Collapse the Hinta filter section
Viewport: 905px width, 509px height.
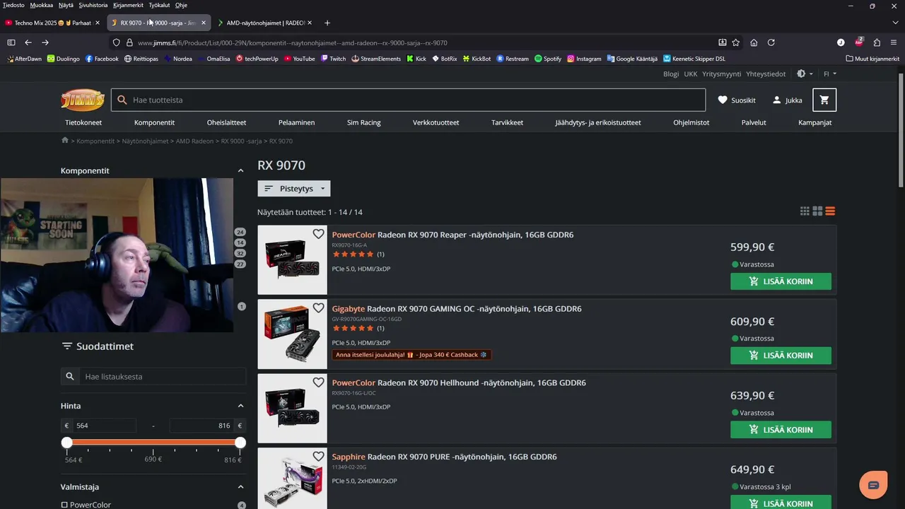[x=240, y=406]
